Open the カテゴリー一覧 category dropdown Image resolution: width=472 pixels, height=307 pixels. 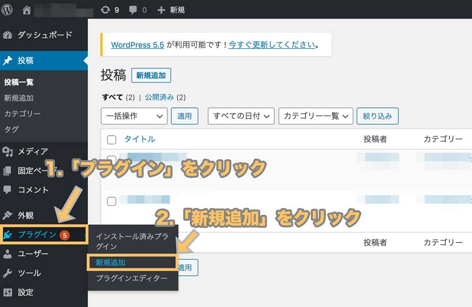point(316,116)
